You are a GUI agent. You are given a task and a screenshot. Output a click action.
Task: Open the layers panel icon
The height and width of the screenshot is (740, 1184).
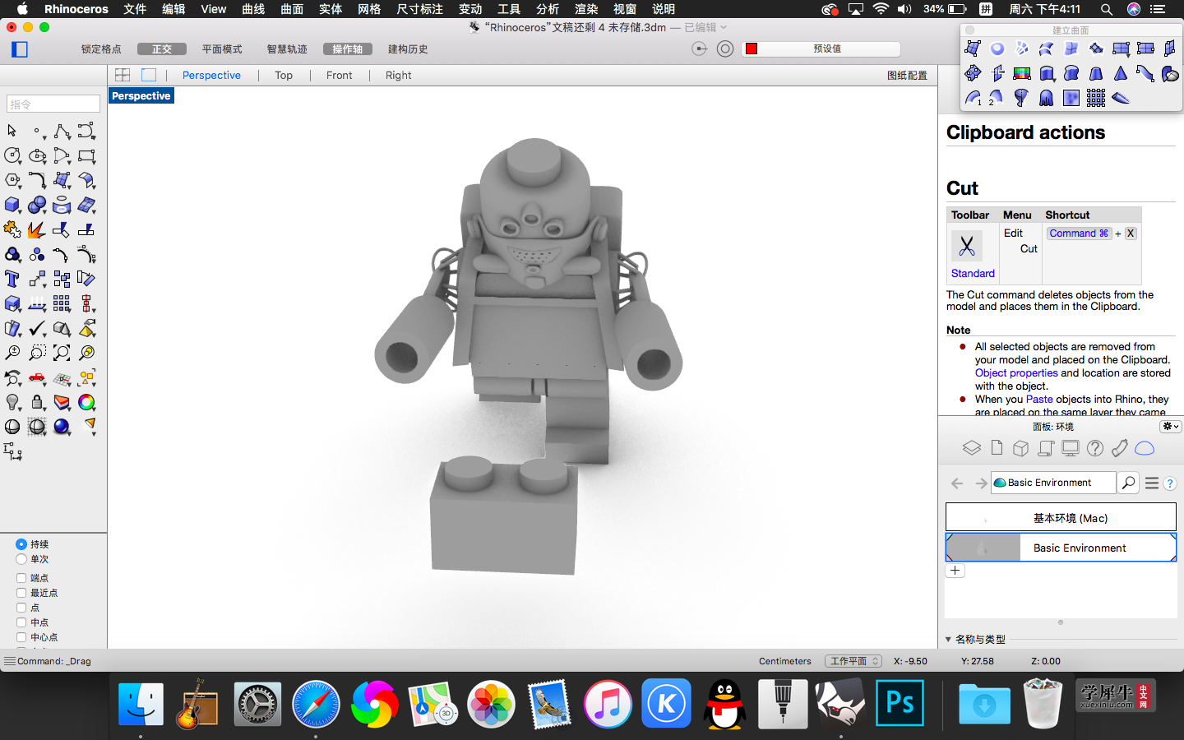(972, 448)
